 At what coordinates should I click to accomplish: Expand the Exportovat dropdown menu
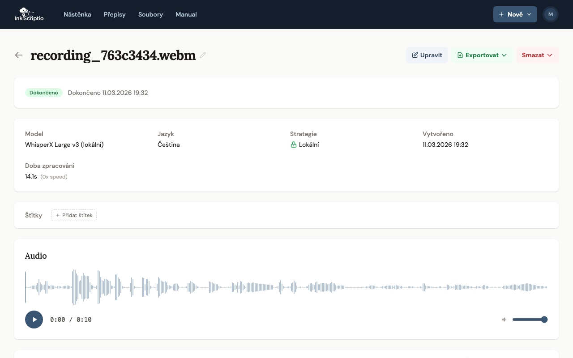click(482, 55)
